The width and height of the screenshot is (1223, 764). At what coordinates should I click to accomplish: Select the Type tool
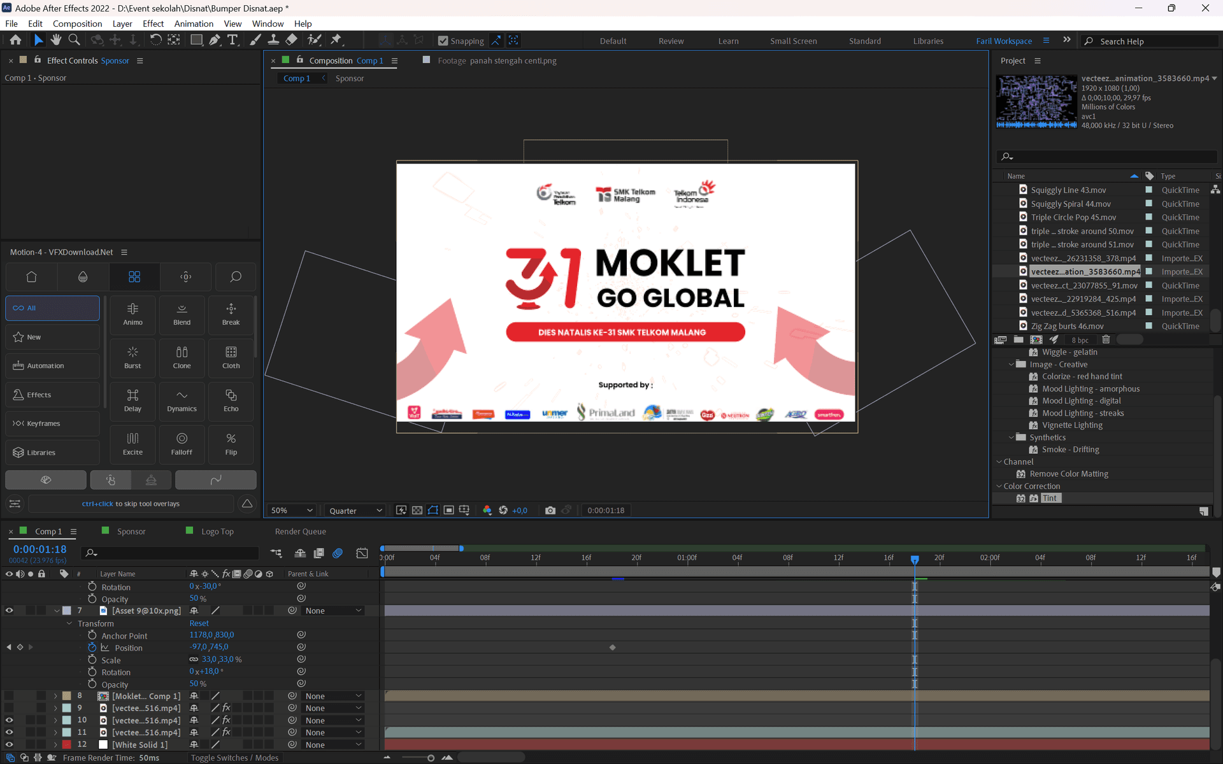click(232, 40)
